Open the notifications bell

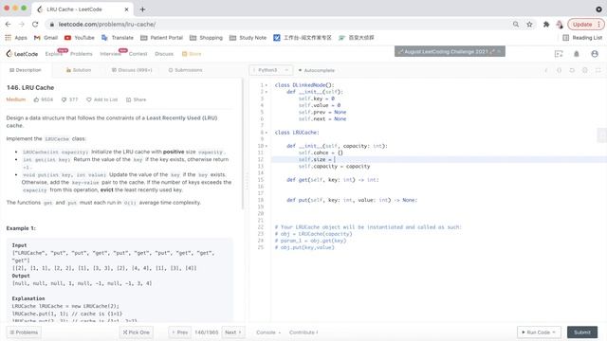point(577,54)
